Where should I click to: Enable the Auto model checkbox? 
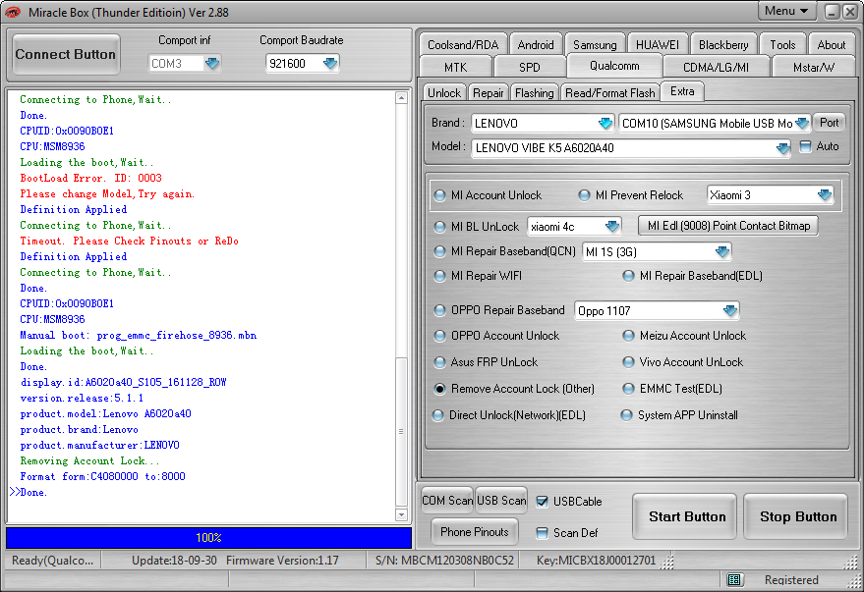pyautogui.click(x=806, y=146)
